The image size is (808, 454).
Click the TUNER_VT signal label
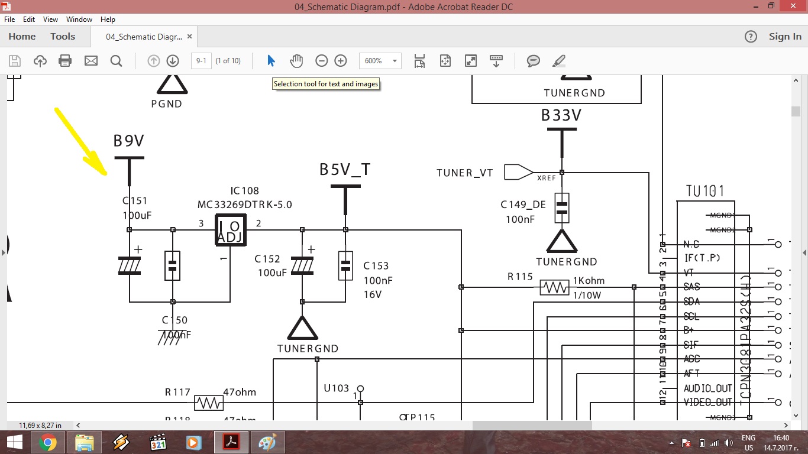[x=465, y=173]
